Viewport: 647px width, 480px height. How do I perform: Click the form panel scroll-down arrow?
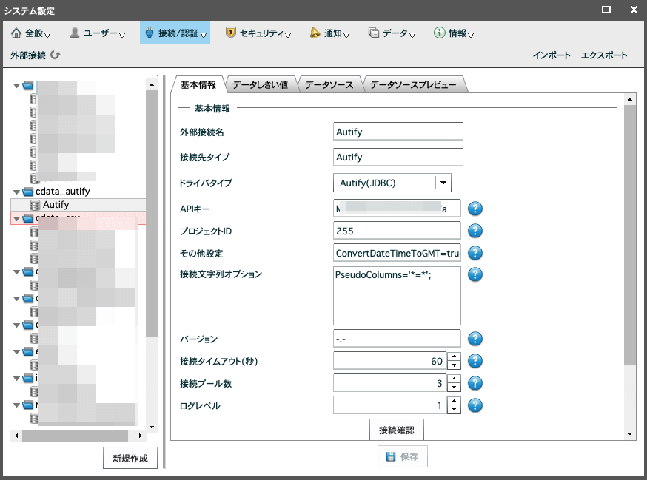point(630,433)
